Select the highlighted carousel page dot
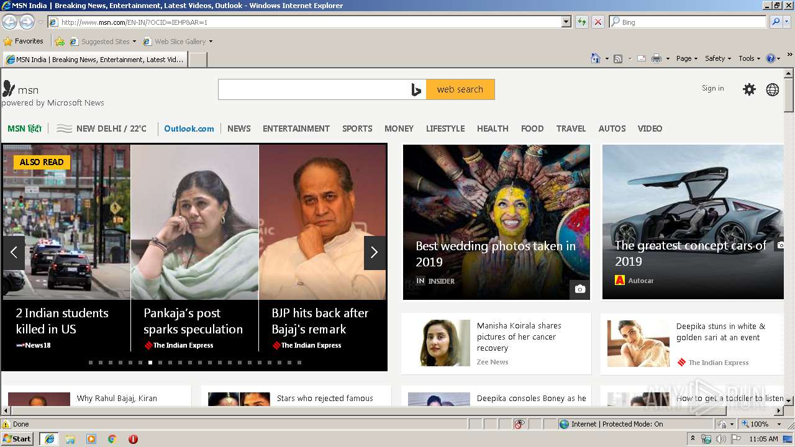 tap(150, 363)
